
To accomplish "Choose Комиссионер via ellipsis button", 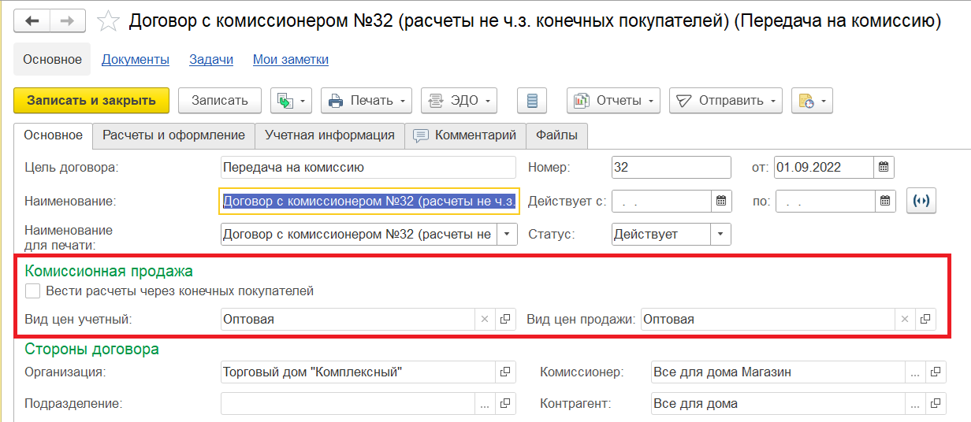I will 914,372.
